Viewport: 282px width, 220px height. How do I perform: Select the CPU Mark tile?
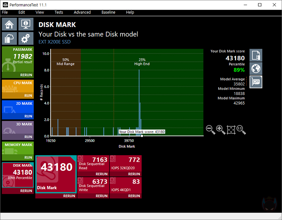point(18,86)
